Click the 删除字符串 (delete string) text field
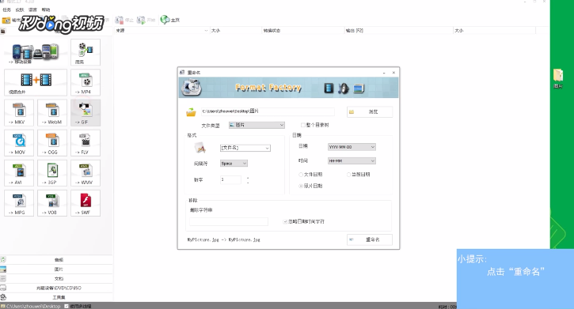This screenshot has width=574, height=309. tap(229, 221)
